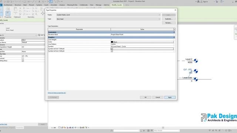Open the Type dropdown showing 8mm Head

pos(109,19)
